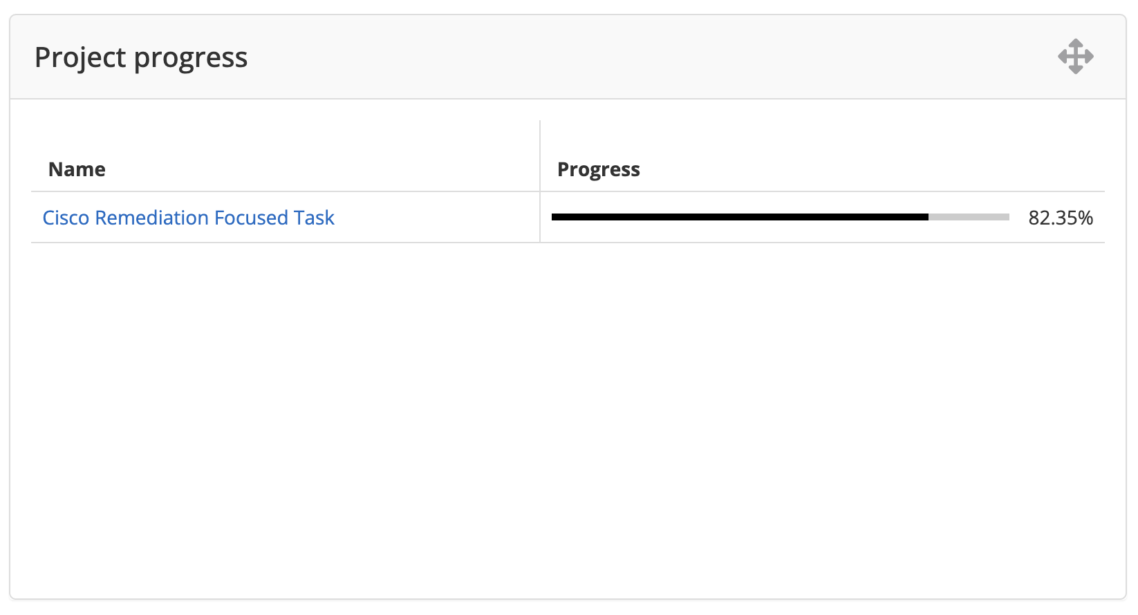This screenshot has width=1138, height=615.
Task: Open the Cisco Remediation Focused Task link
Action: (x=188, y=218)
